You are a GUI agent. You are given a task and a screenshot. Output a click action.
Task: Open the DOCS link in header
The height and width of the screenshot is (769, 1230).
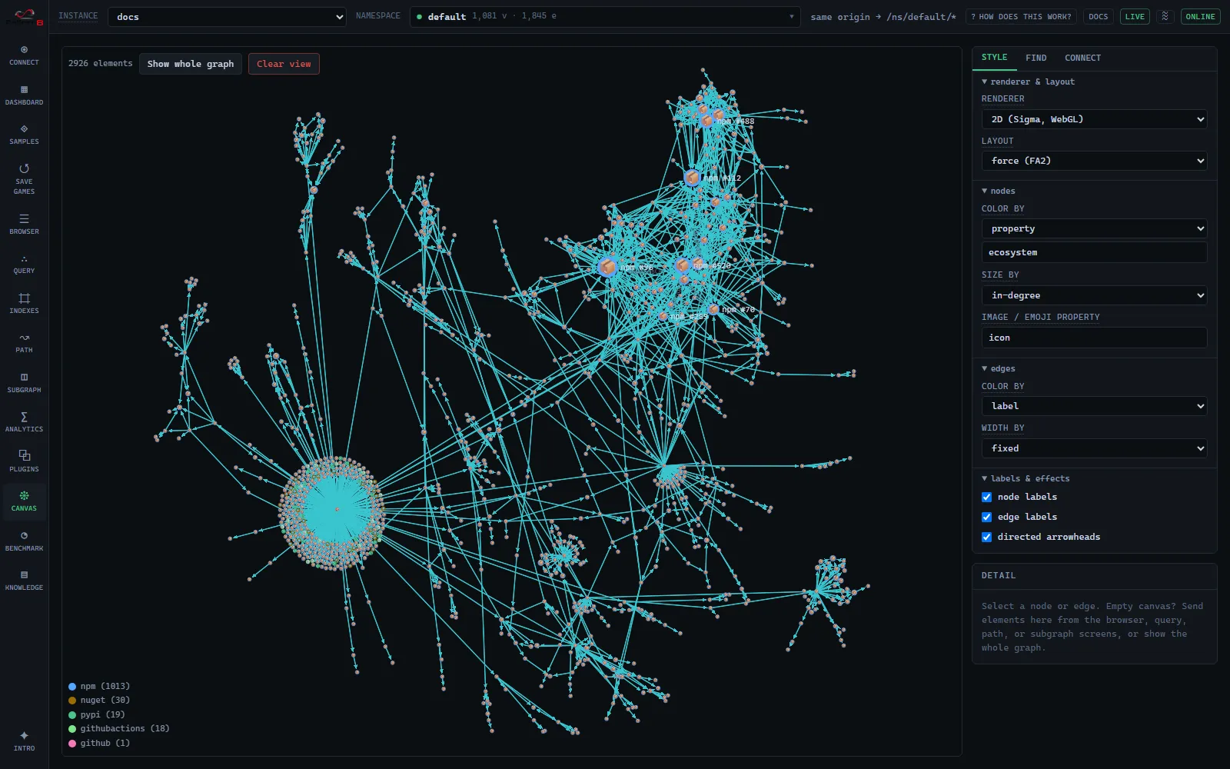(1099, 16)
